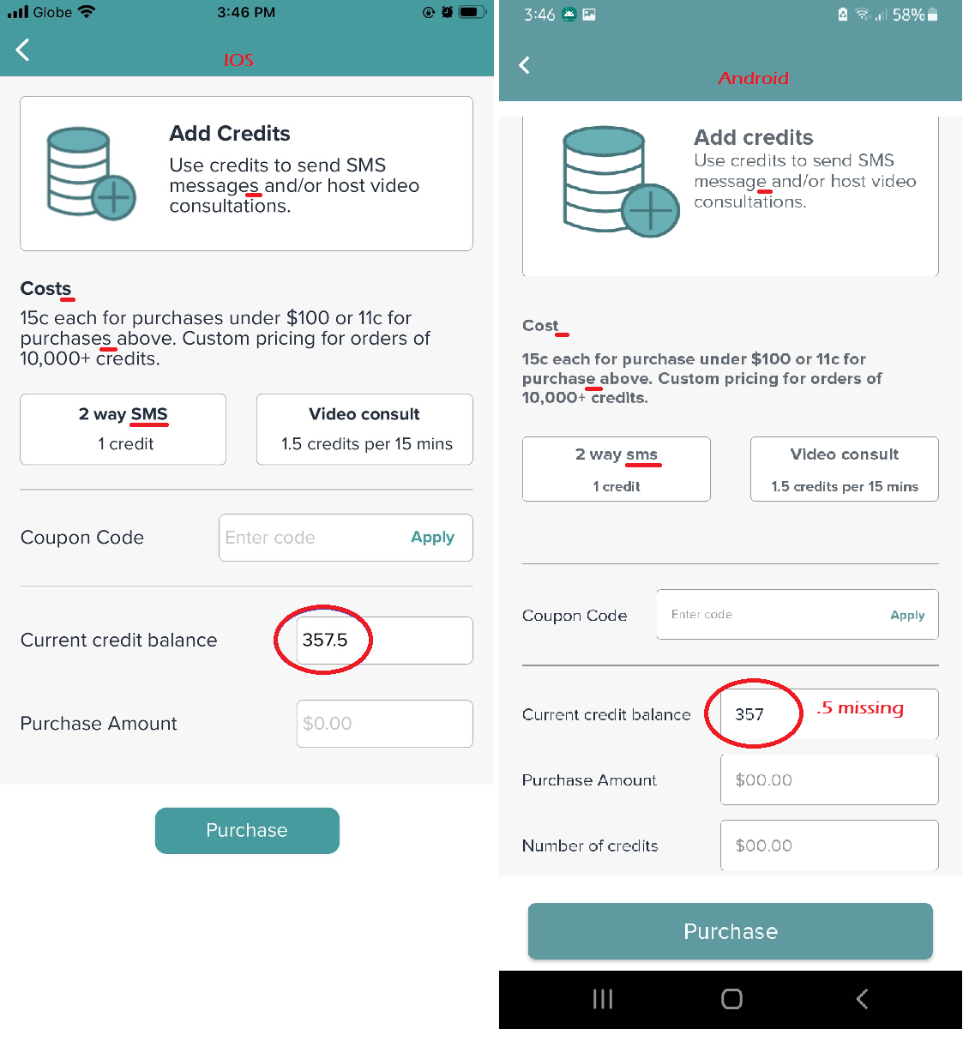
Task: Tap Apply in the iOS coupon field
Action: point(432,538)
